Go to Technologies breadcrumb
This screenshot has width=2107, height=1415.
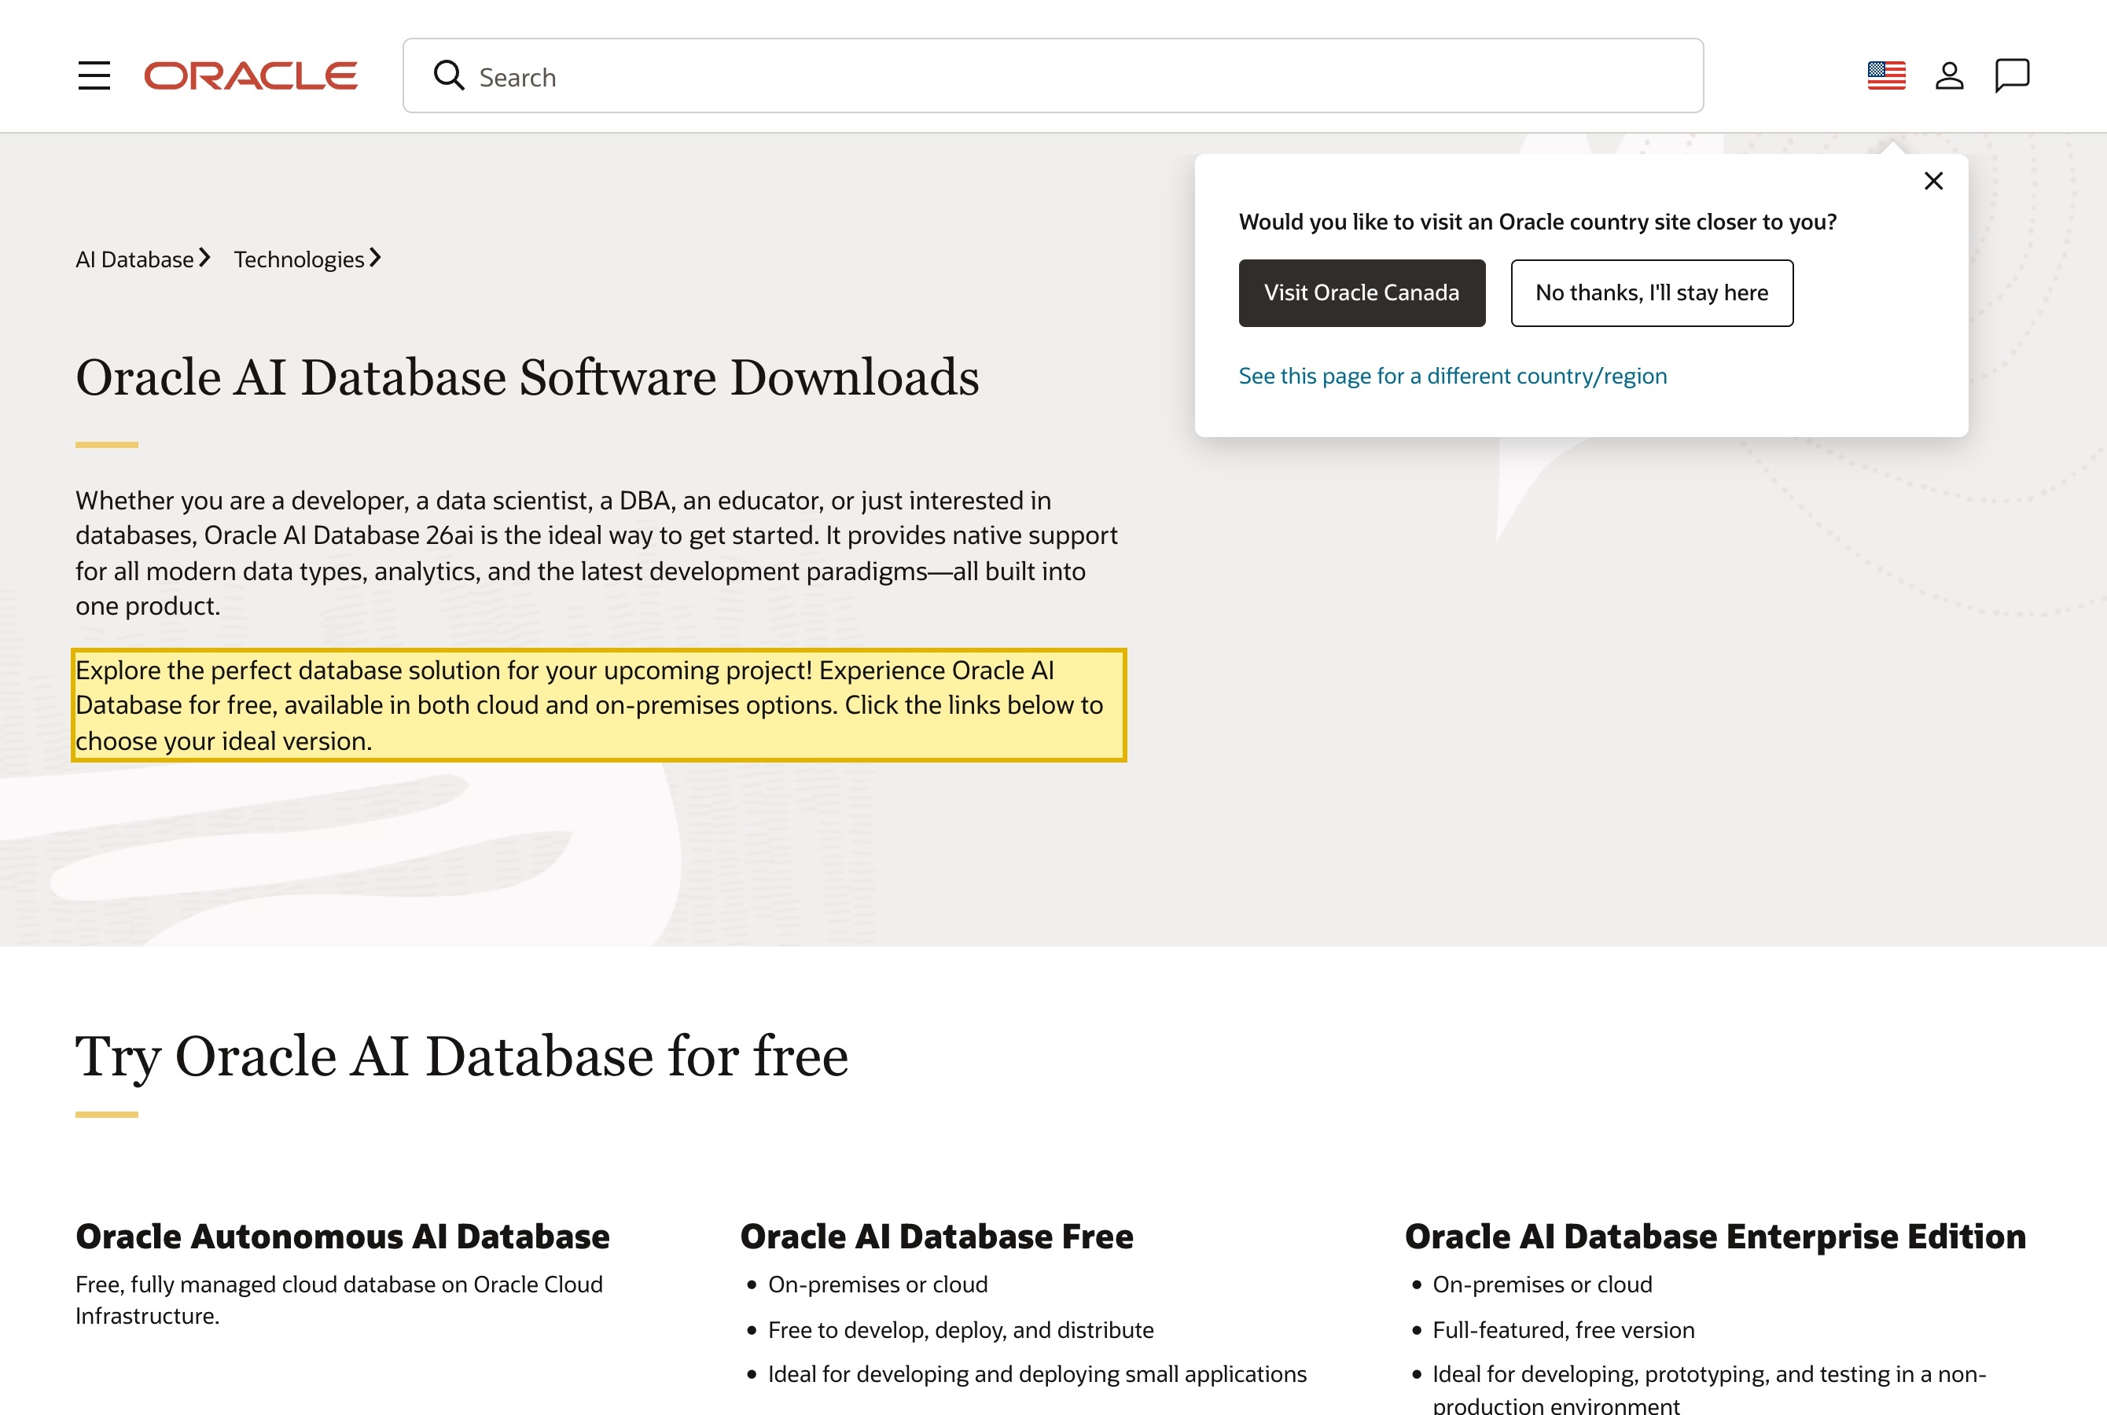(x=299, y=260)
